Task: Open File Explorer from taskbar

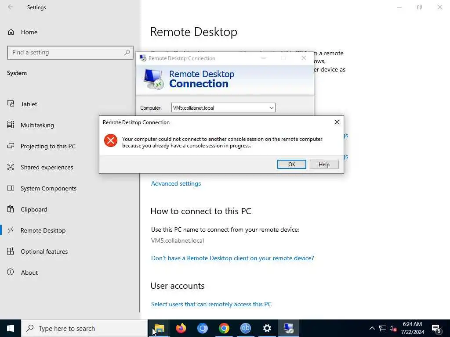Action: [x=159, y=328]
